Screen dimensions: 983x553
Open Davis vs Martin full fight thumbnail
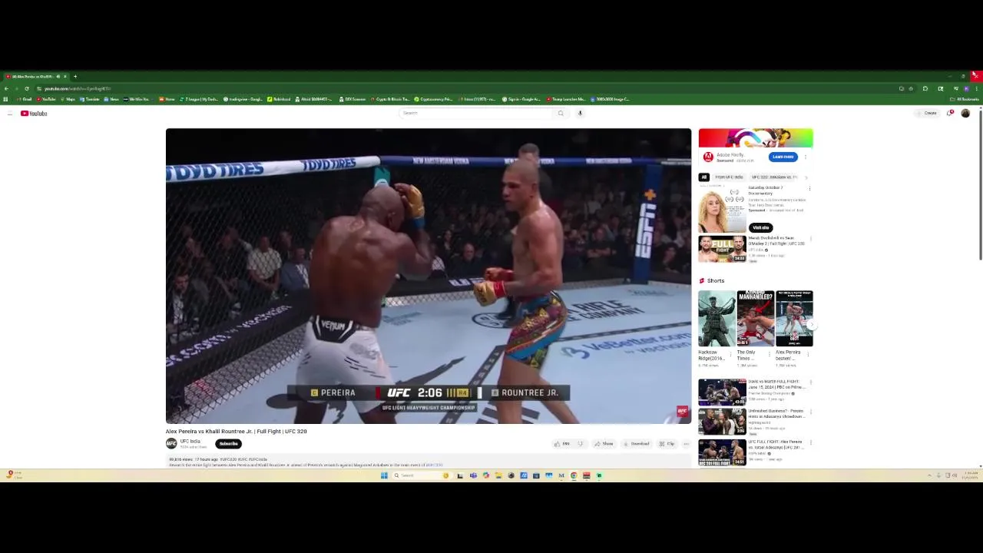pos(722,392)
